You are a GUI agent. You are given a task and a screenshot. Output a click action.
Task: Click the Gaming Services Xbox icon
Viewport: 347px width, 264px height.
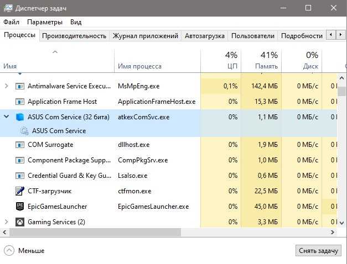20,222
